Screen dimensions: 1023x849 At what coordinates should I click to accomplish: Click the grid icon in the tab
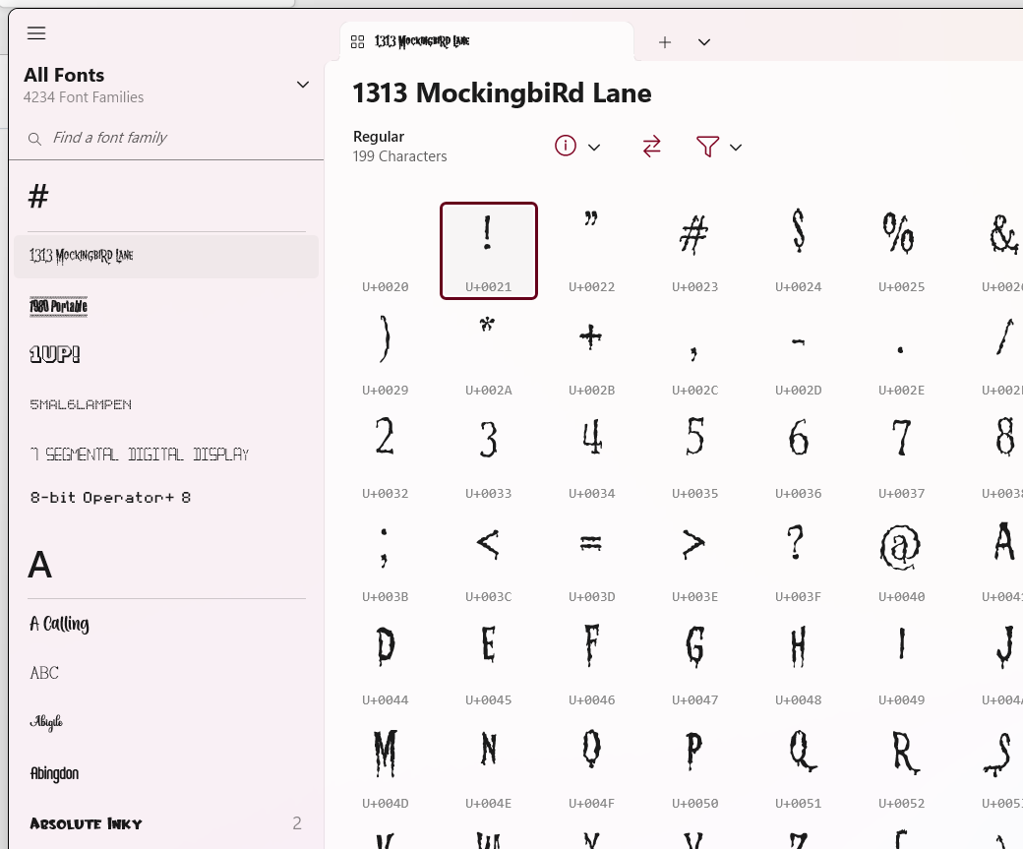coord(357,42)
